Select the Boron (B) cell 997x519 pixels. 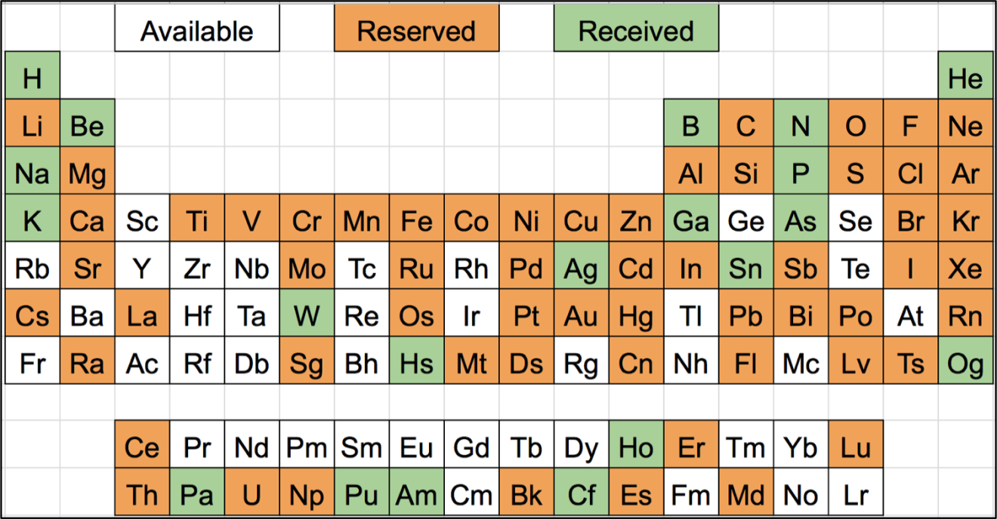pos(691,126)
